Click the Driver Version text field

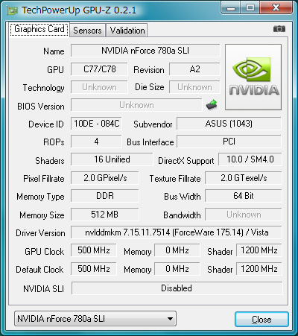(x=177, y=232)
